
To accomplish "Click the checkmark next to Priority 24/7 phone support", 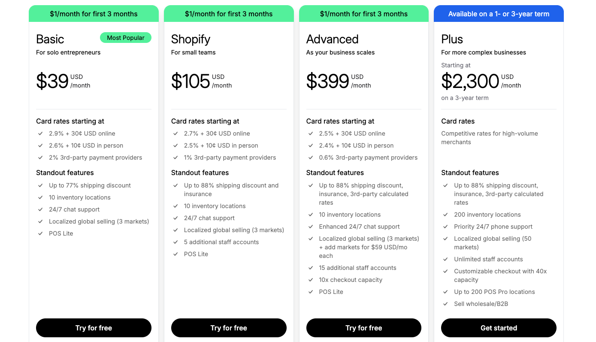I will (x=445, y=227).
